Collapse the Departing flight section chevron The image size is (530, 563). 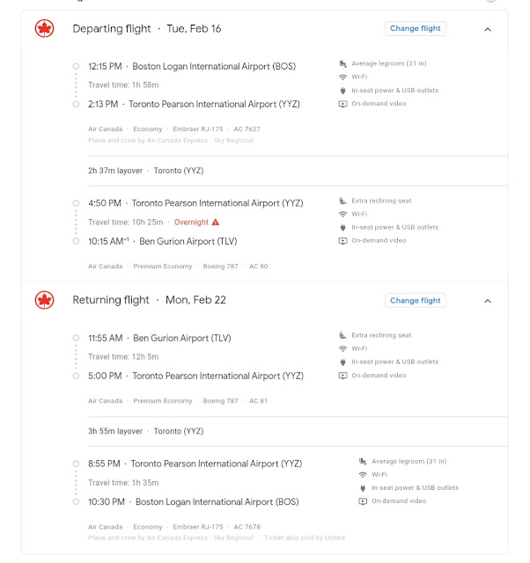point(488,29)
